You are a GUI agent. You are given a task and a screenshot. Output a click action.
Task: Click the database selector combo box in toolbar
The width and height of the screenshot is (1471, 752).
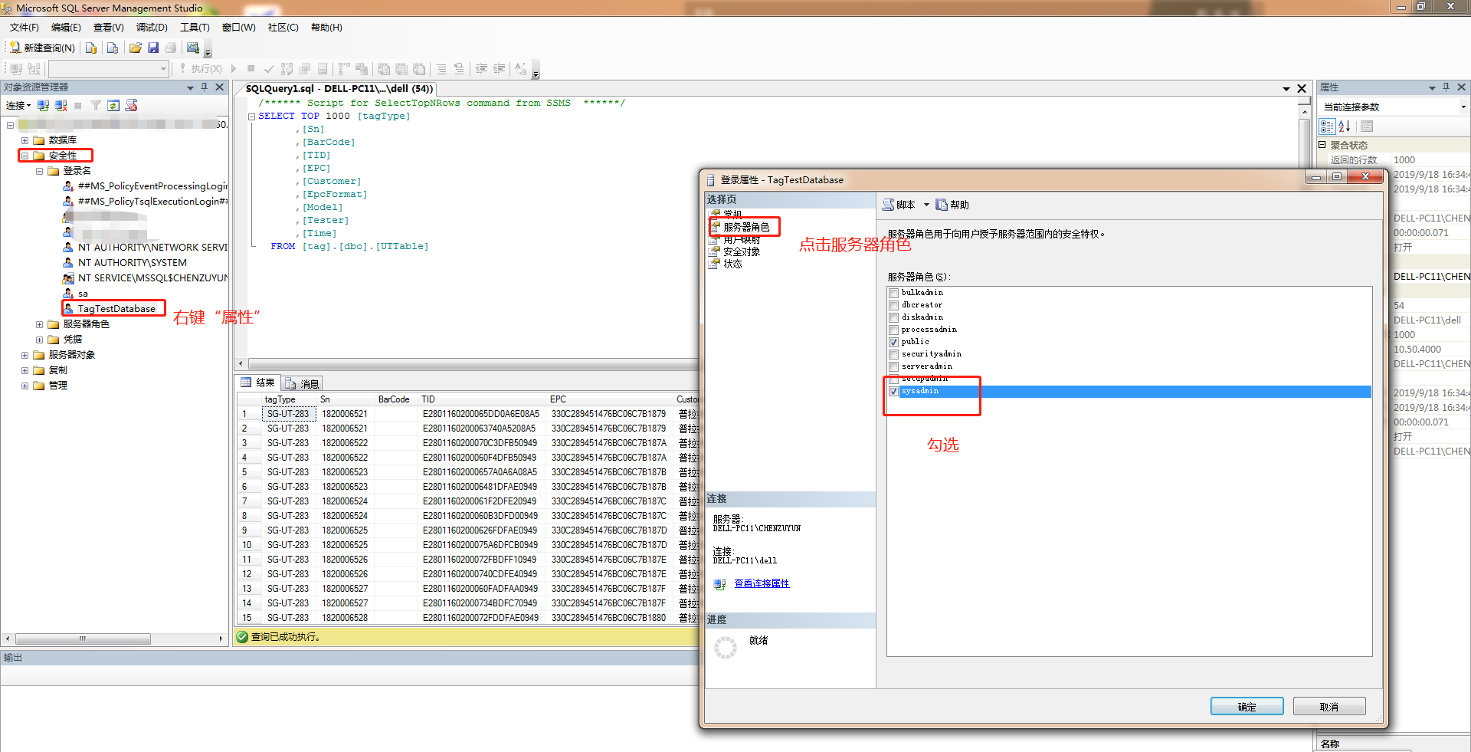pos(108,69)
